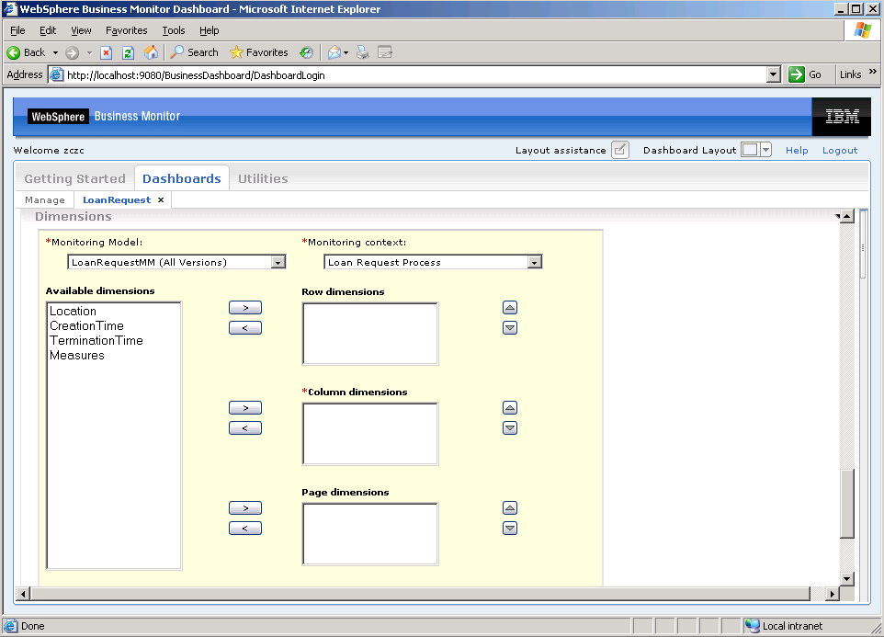This screenshot has height=637, width=884.
Task: Move Page dimensions item down
Action: click(x=510, y=529)
